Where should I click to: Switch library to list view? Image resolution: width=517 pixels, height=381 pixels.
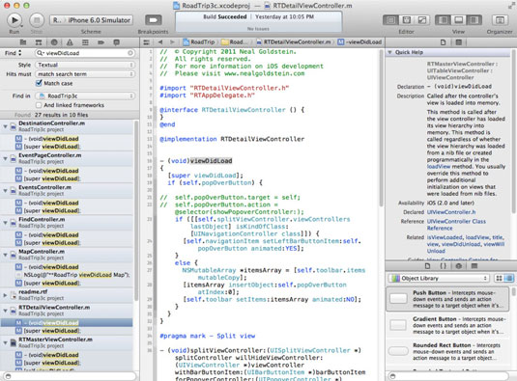(x=508, y=279)
